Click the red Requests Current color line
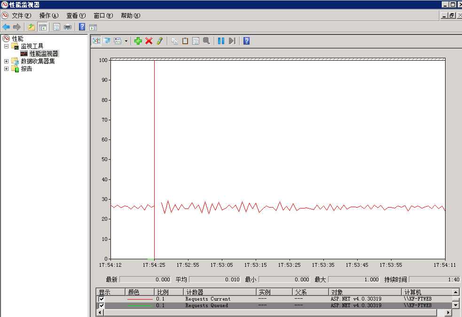The height and width of the screenshot is (317, 462). (x=140, y=299)
